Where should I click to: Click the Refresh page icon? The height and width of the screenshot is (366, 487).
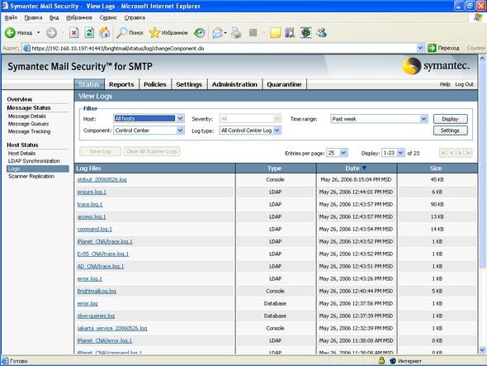[89, 33]
